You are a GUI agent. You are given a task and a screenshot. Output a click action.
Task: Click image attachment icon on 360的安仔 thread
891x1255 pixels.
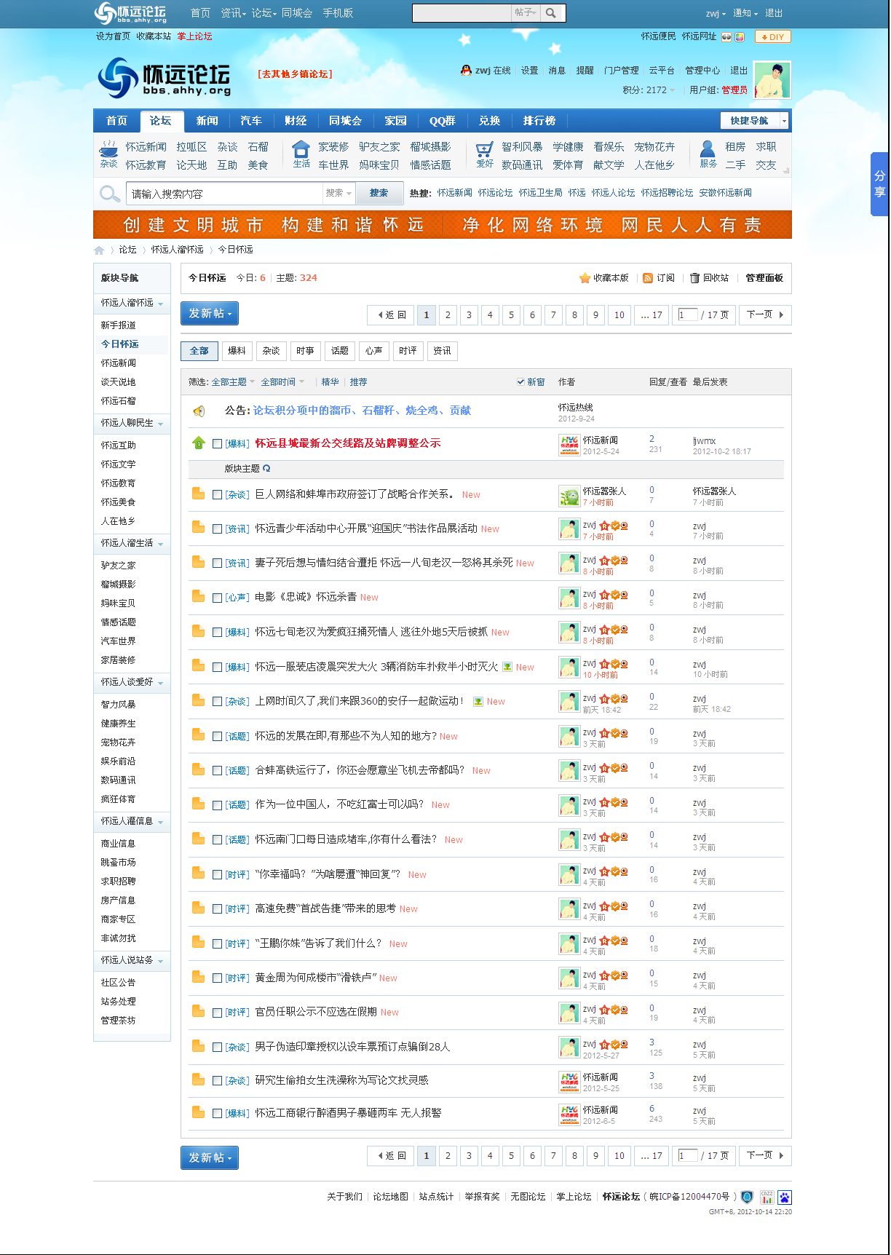[x=478, y=702]
